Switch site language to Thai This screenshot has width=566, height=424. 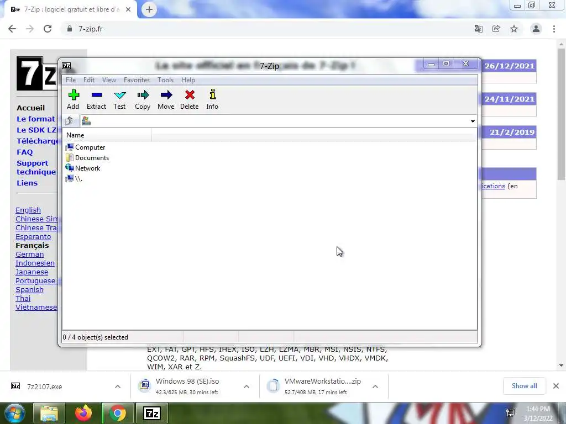pos(23,299)
